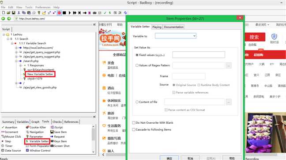Image resolution: width=286 pixels, height=160 pixels.
Task: Enable Cascade to Following Items checkbox
Action: (134, 130)
